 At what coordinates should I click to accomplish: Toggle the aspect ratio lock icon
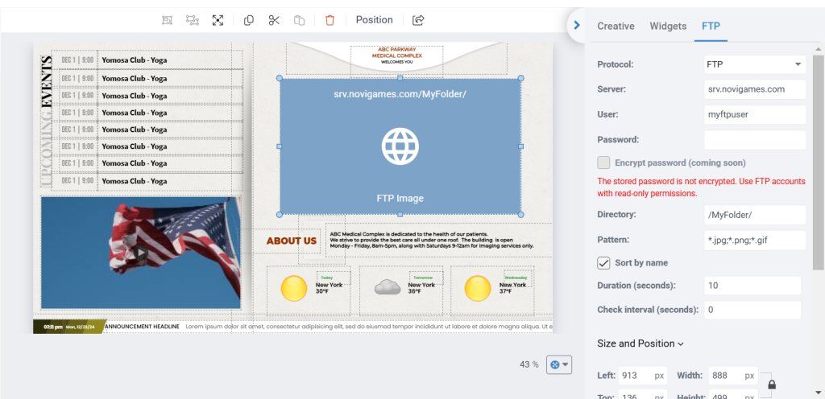[772, 385]
